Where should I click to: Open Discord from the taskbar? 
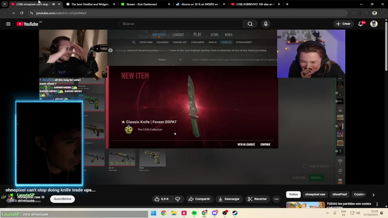tap(215, 213)
